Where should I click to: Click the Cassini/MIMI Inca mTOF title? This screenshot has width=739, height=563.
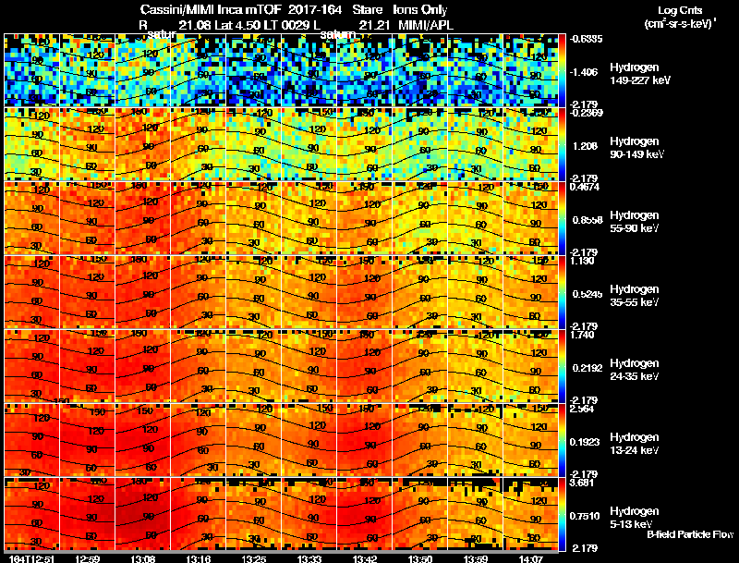211,10
